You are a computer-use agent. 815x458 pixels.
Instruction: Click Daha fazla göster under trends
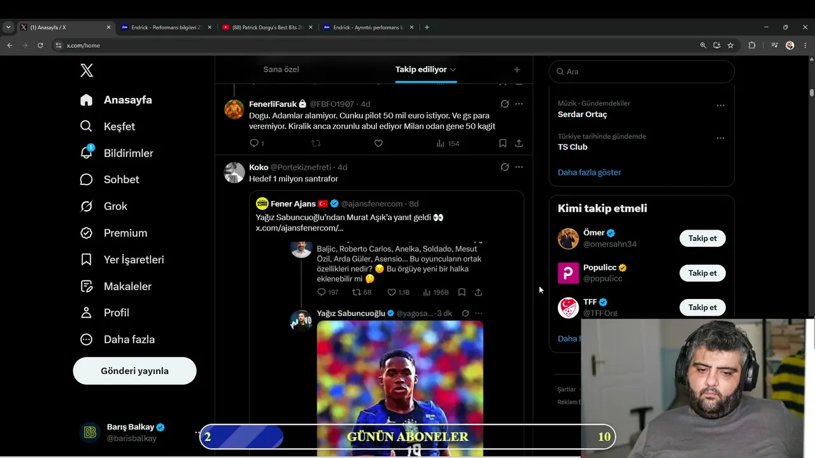[589, 172]
